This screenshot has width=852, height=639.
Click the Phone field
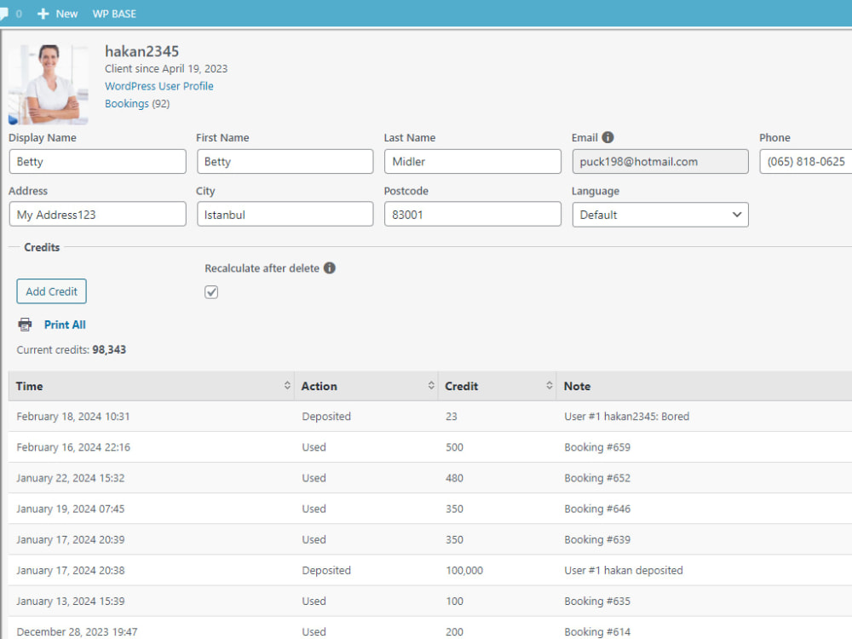pyautogui.click(x=806, y=161)
